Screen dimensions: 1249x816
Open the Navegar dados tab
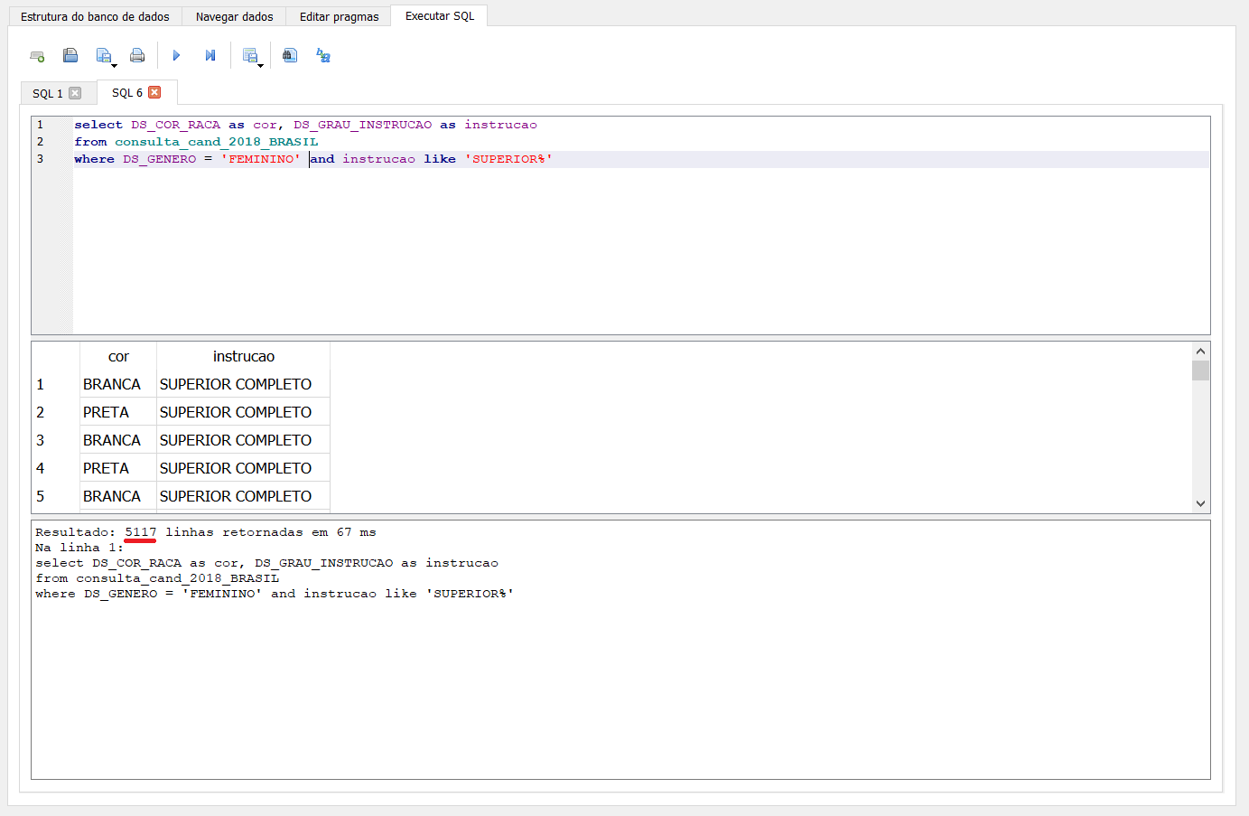point(234,17)
